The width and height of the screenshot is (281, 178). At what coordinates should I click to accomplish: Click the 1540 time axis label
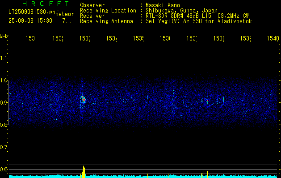coord(273,38)
